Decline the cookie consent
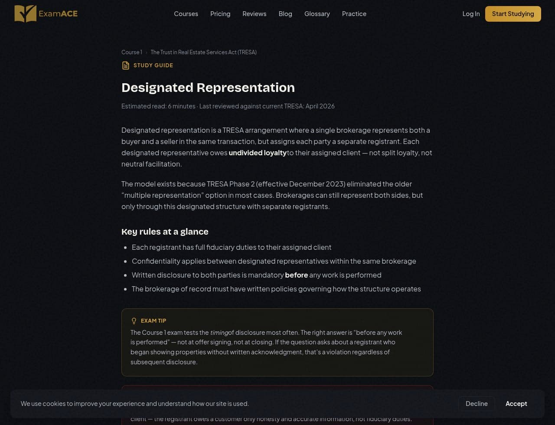This screenshot has height=425, width=555. coord(477,404)
